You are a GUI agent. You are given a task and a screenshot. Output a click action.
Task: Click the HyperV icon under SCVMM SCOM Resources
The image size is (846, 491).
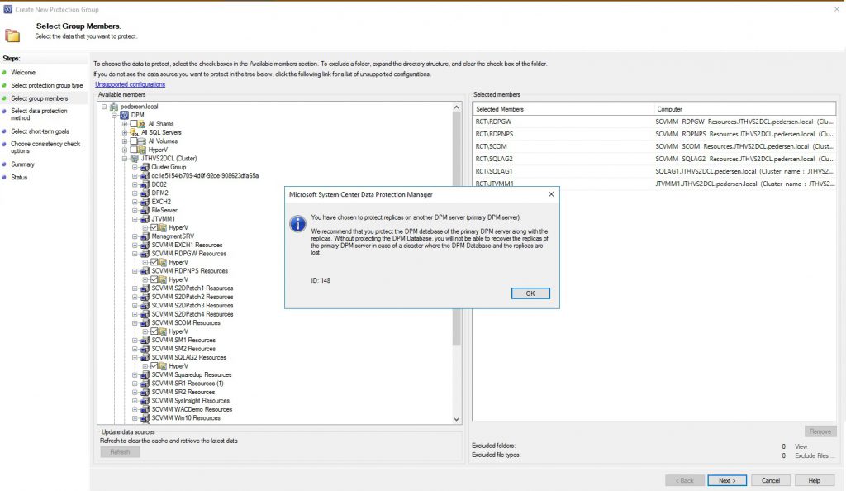(x=163, y=331)
